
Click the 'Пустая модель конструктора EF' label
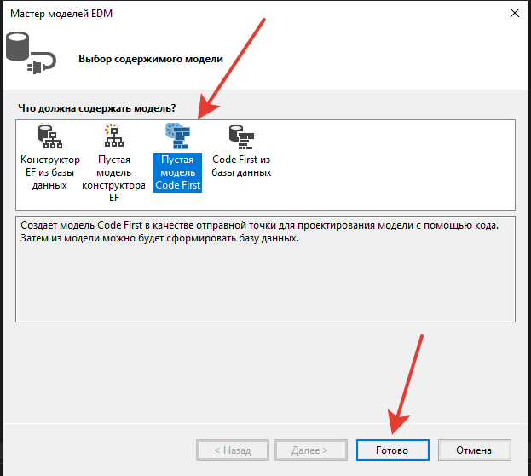pos(114,178)
